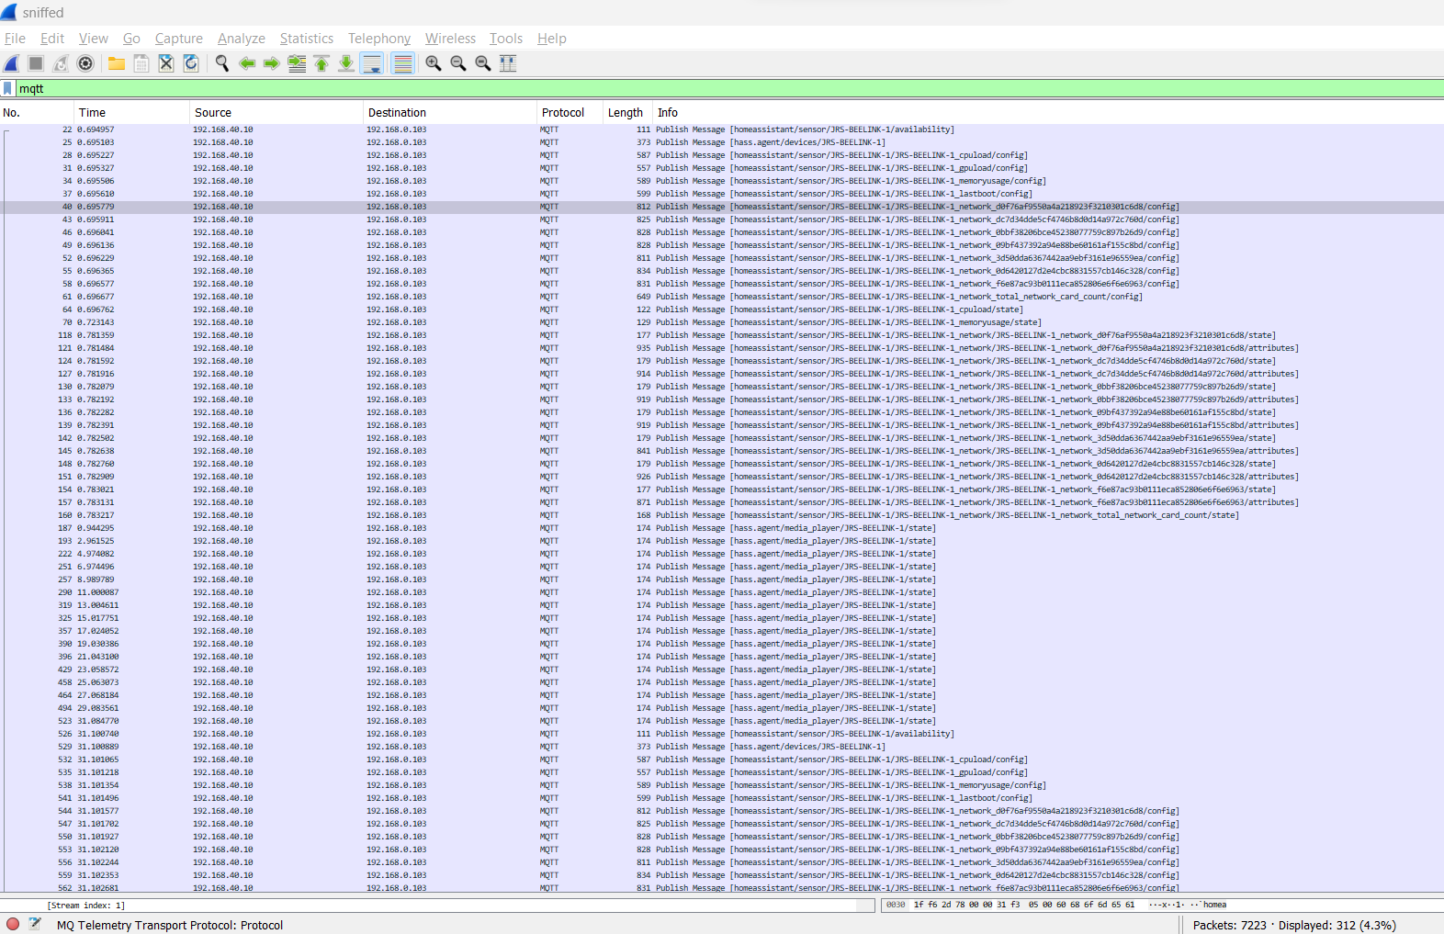The height and width of the screenshot is (934, 1444).
Task: Sort packets by the No. column
Action: (x=37, y=113)
